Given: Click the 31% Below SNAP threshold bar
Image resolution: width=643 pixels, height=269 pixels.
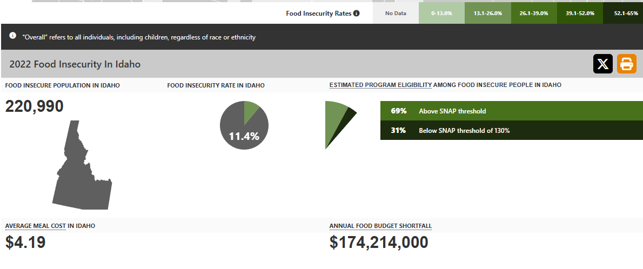Looking at the screenshot, I should pyautogui.click(x=511, y=130).
